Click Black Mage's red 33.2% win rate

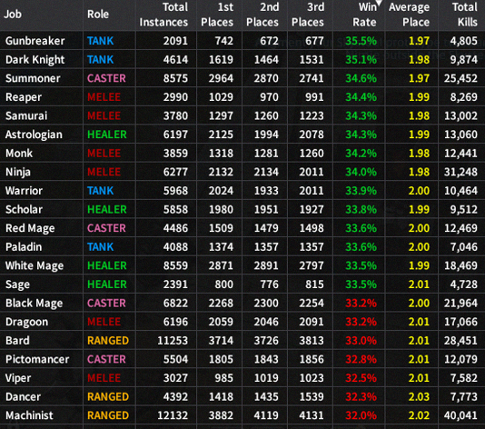pos(361,303)
